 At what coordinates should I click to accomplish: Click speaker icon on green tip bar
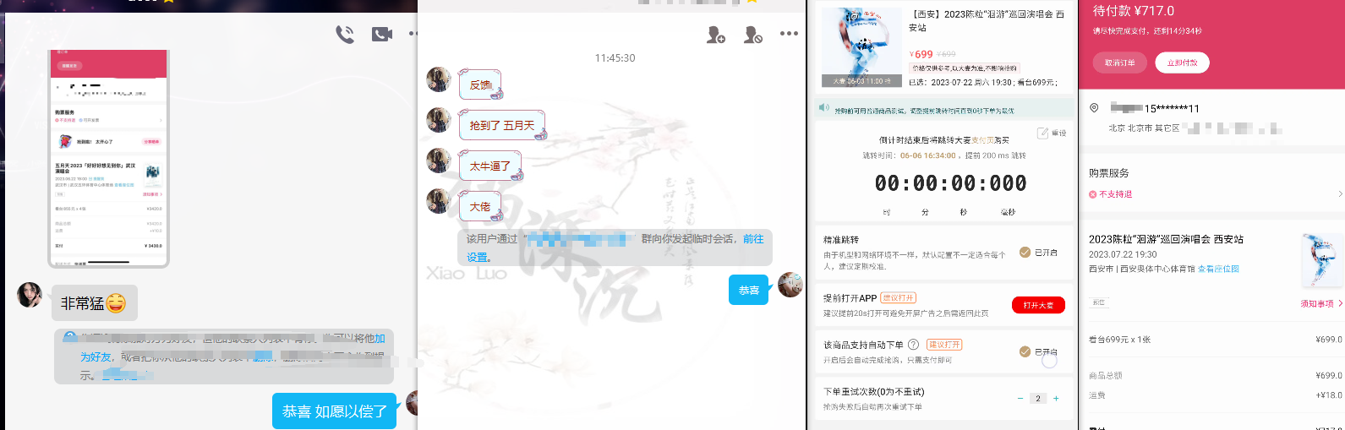pos(824,108)
